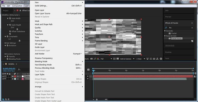Click the red label color swatch of layer 1
198x102 pixels.
15,76
